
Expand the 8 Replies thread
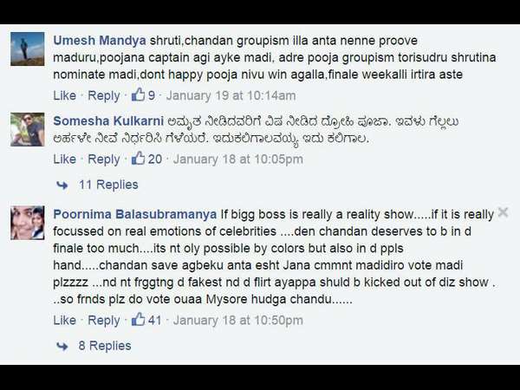pos(105,346)
